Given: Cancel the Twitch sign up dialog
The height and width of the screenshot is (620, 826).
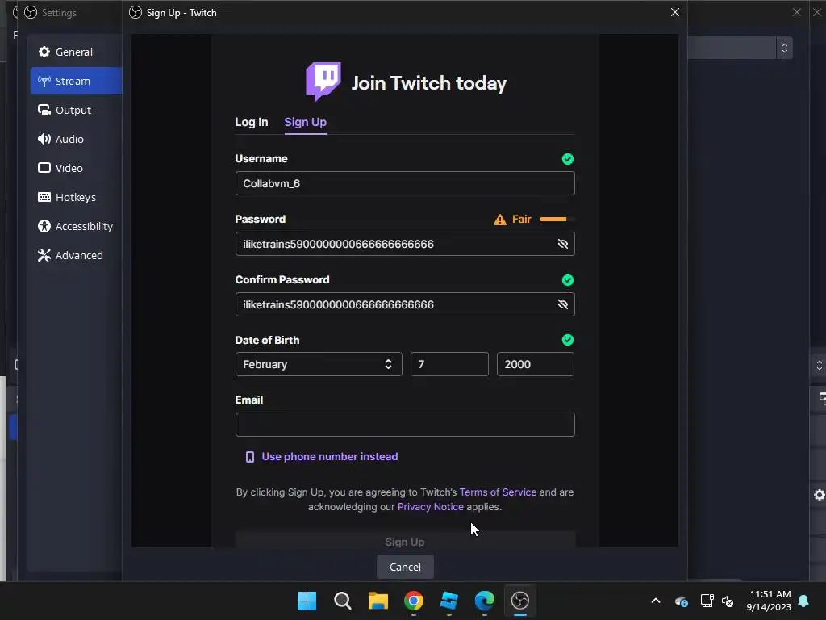Looking at the screenshot, I should (x=405, y=567).
